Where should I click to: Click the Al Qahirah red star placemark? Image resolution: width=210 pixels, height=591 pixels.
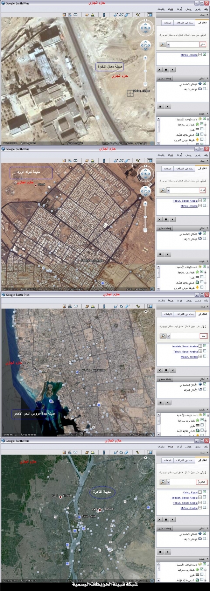[x=100, y=510]
